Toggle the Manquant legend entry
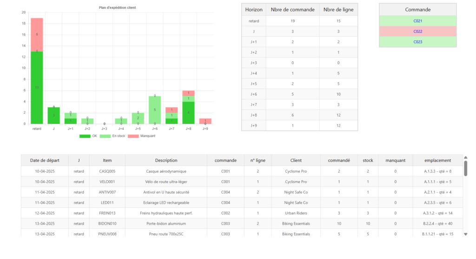This screenshot has height=259, width=476. 144,136
